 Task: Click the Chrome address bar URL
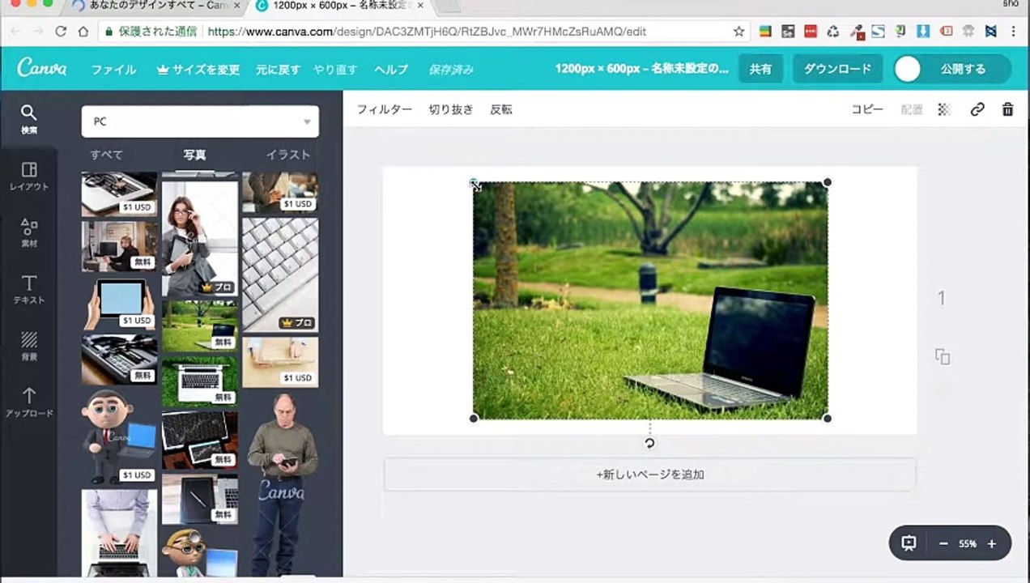427,32
